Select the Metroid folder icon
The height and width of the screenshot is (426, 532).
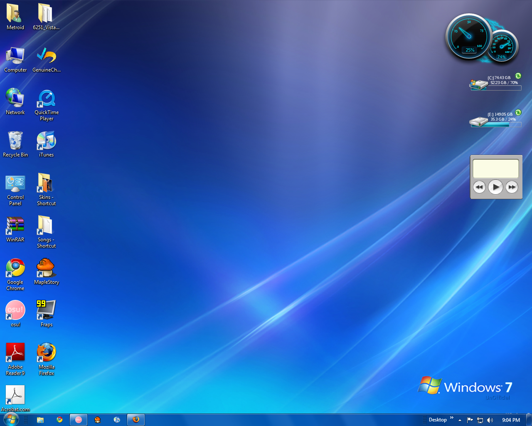coord(15,17)
